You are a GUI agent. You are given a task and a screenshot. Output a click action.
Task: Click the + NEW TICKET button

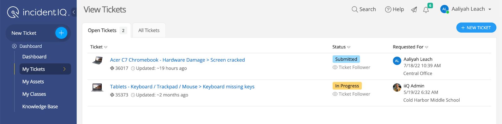[x=476, y=28]
